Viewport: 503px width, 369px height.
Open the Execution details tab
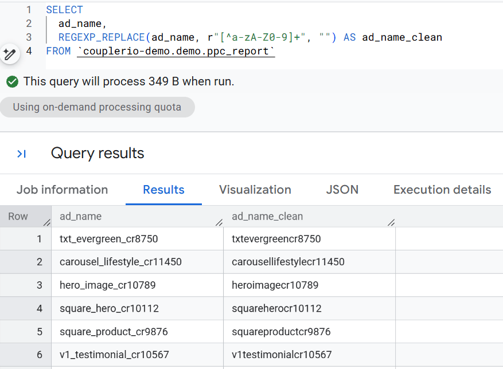[x=442, y=190]
